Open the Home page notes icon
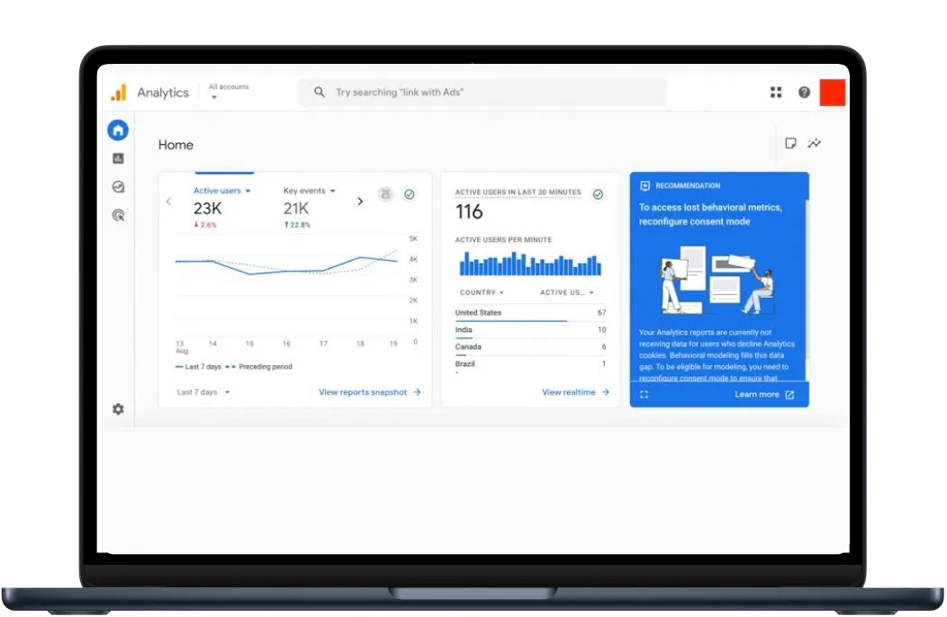Viewport: 947px width, 617px height. [x=790, y=143]
